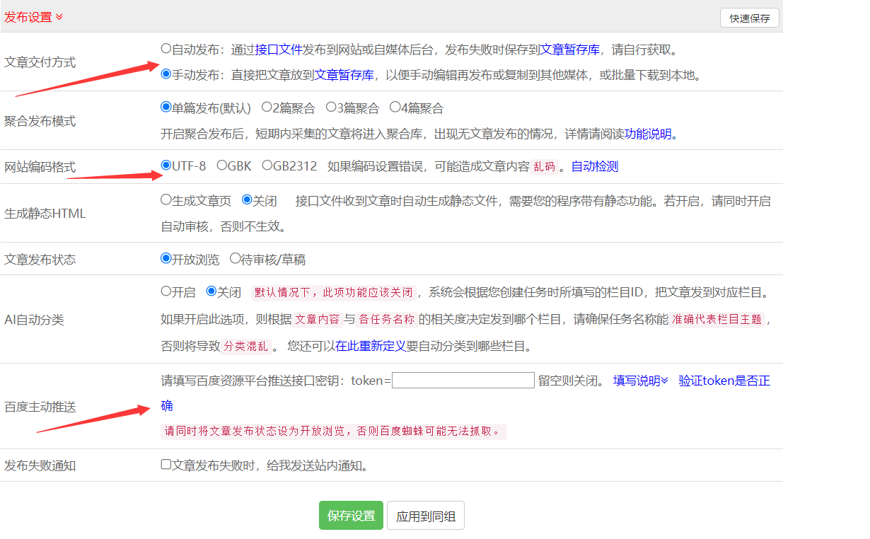Check the 文章发布失败时 notification checkbox

pyautogui.click(x=166, y=465)
